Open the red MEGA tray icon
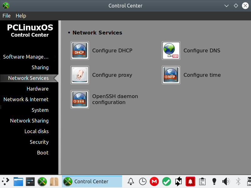Image resolution: width=251 pixels, height=188 pixels. (x=154, y=182)
